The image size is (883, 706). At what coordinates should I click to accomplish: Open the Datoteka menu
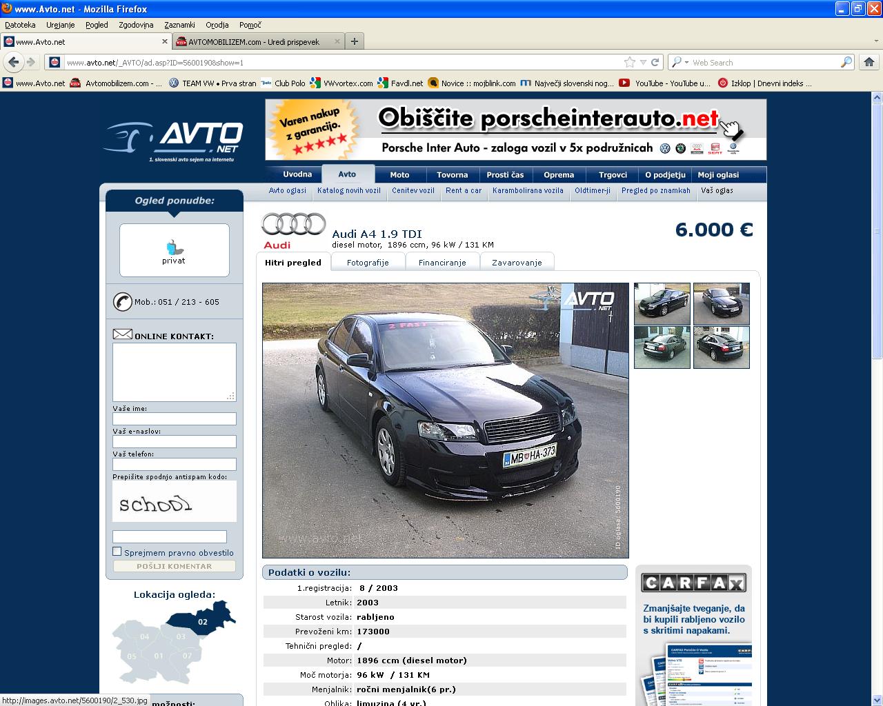pyautogui.click(x=20, y=25)
